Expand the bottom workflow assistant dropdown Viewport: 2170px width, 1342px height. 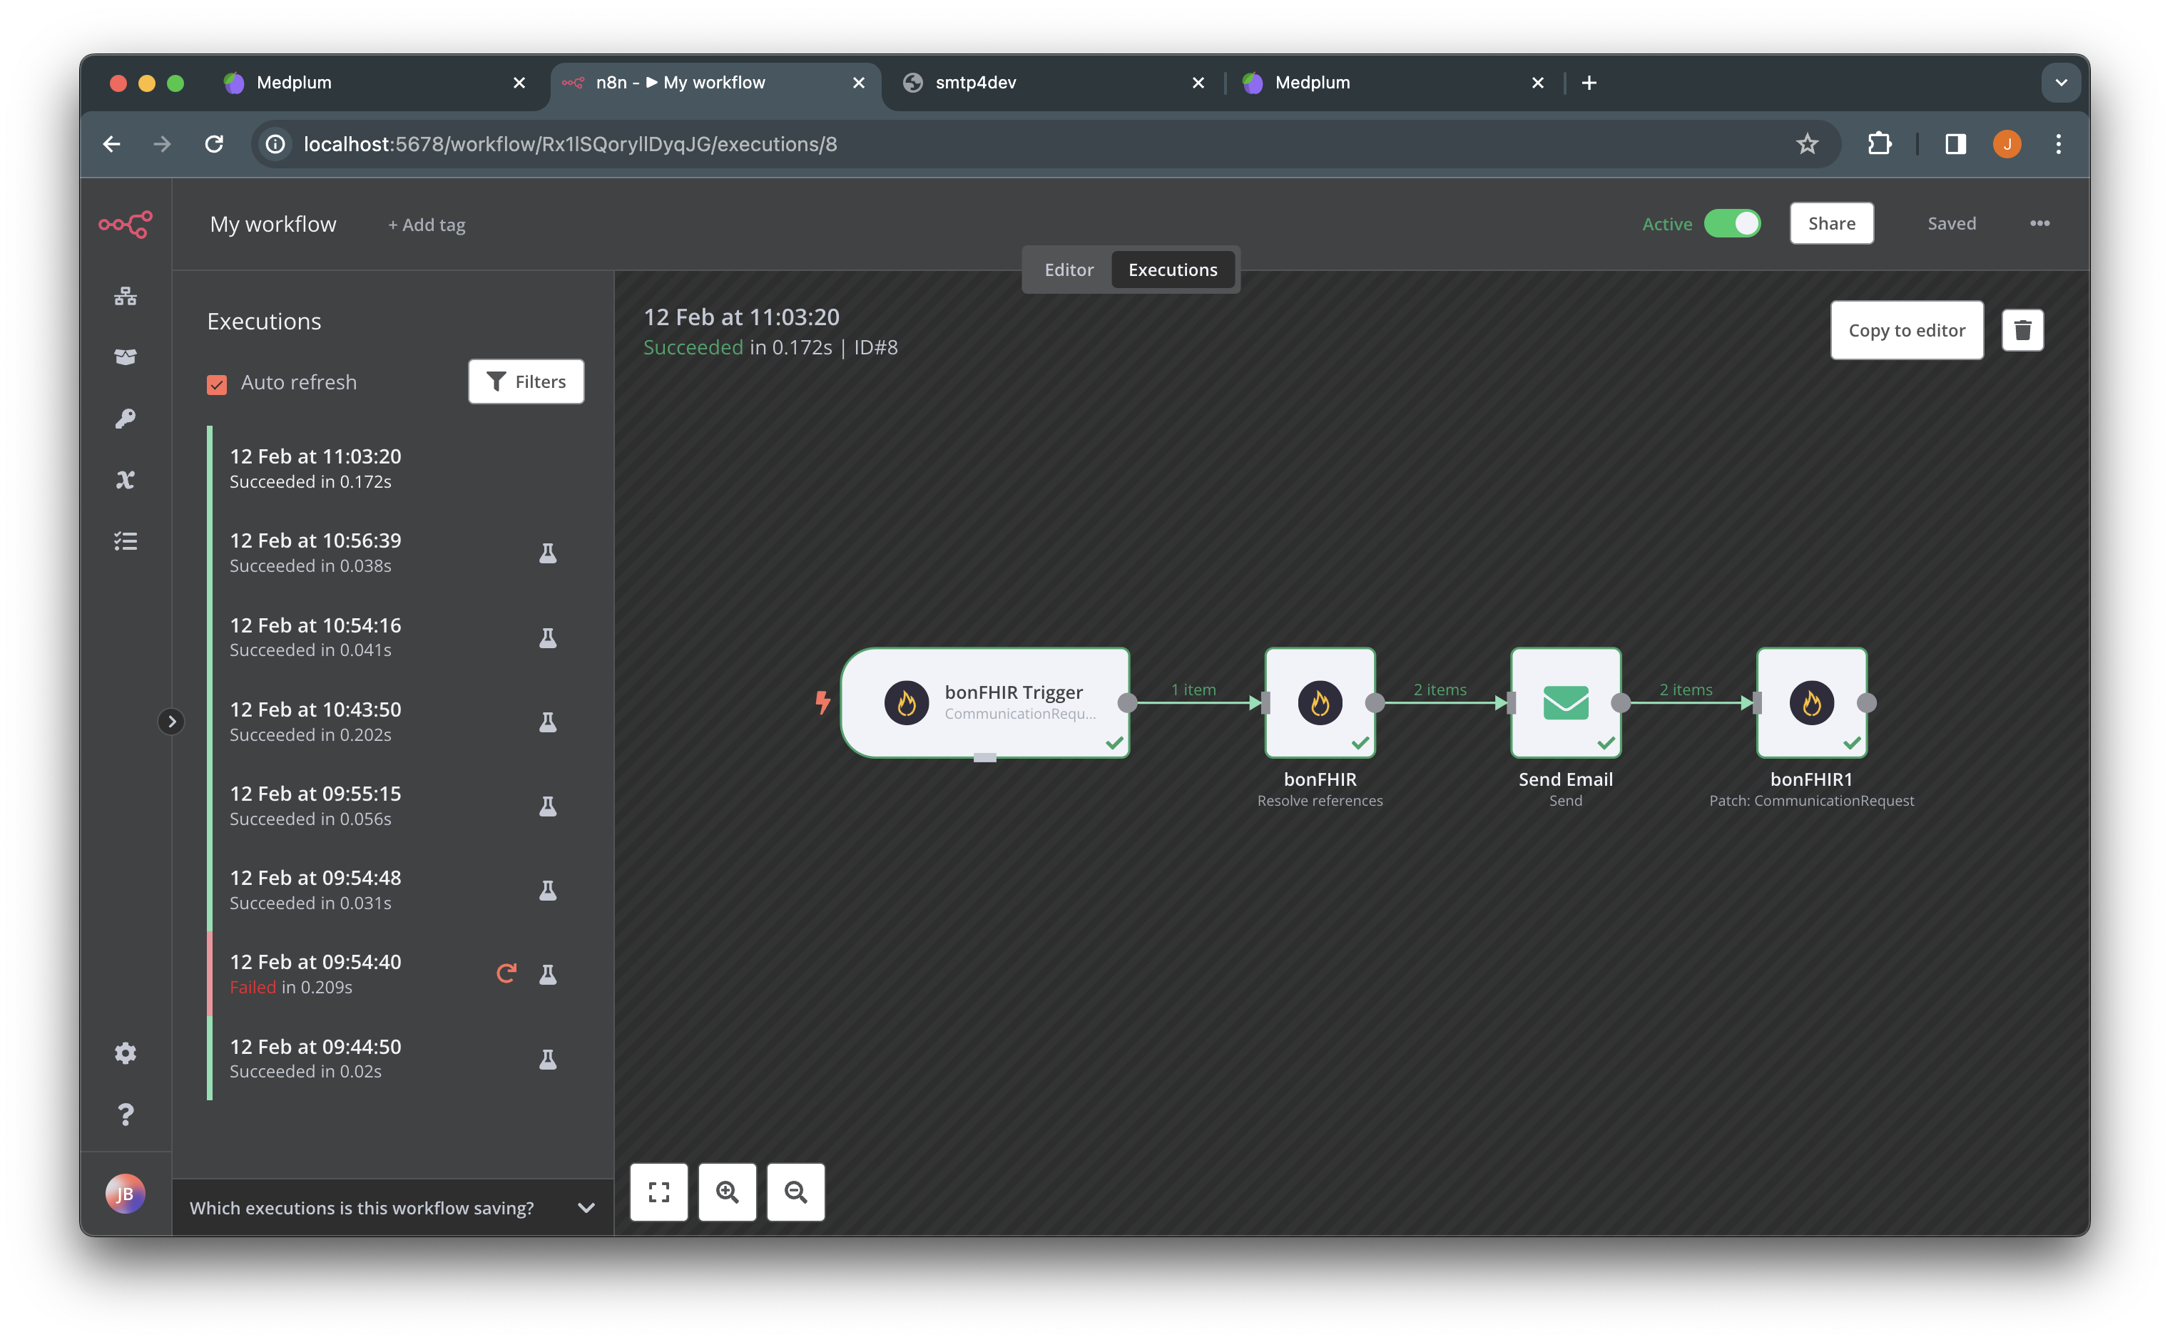(x=584, y=1206)
